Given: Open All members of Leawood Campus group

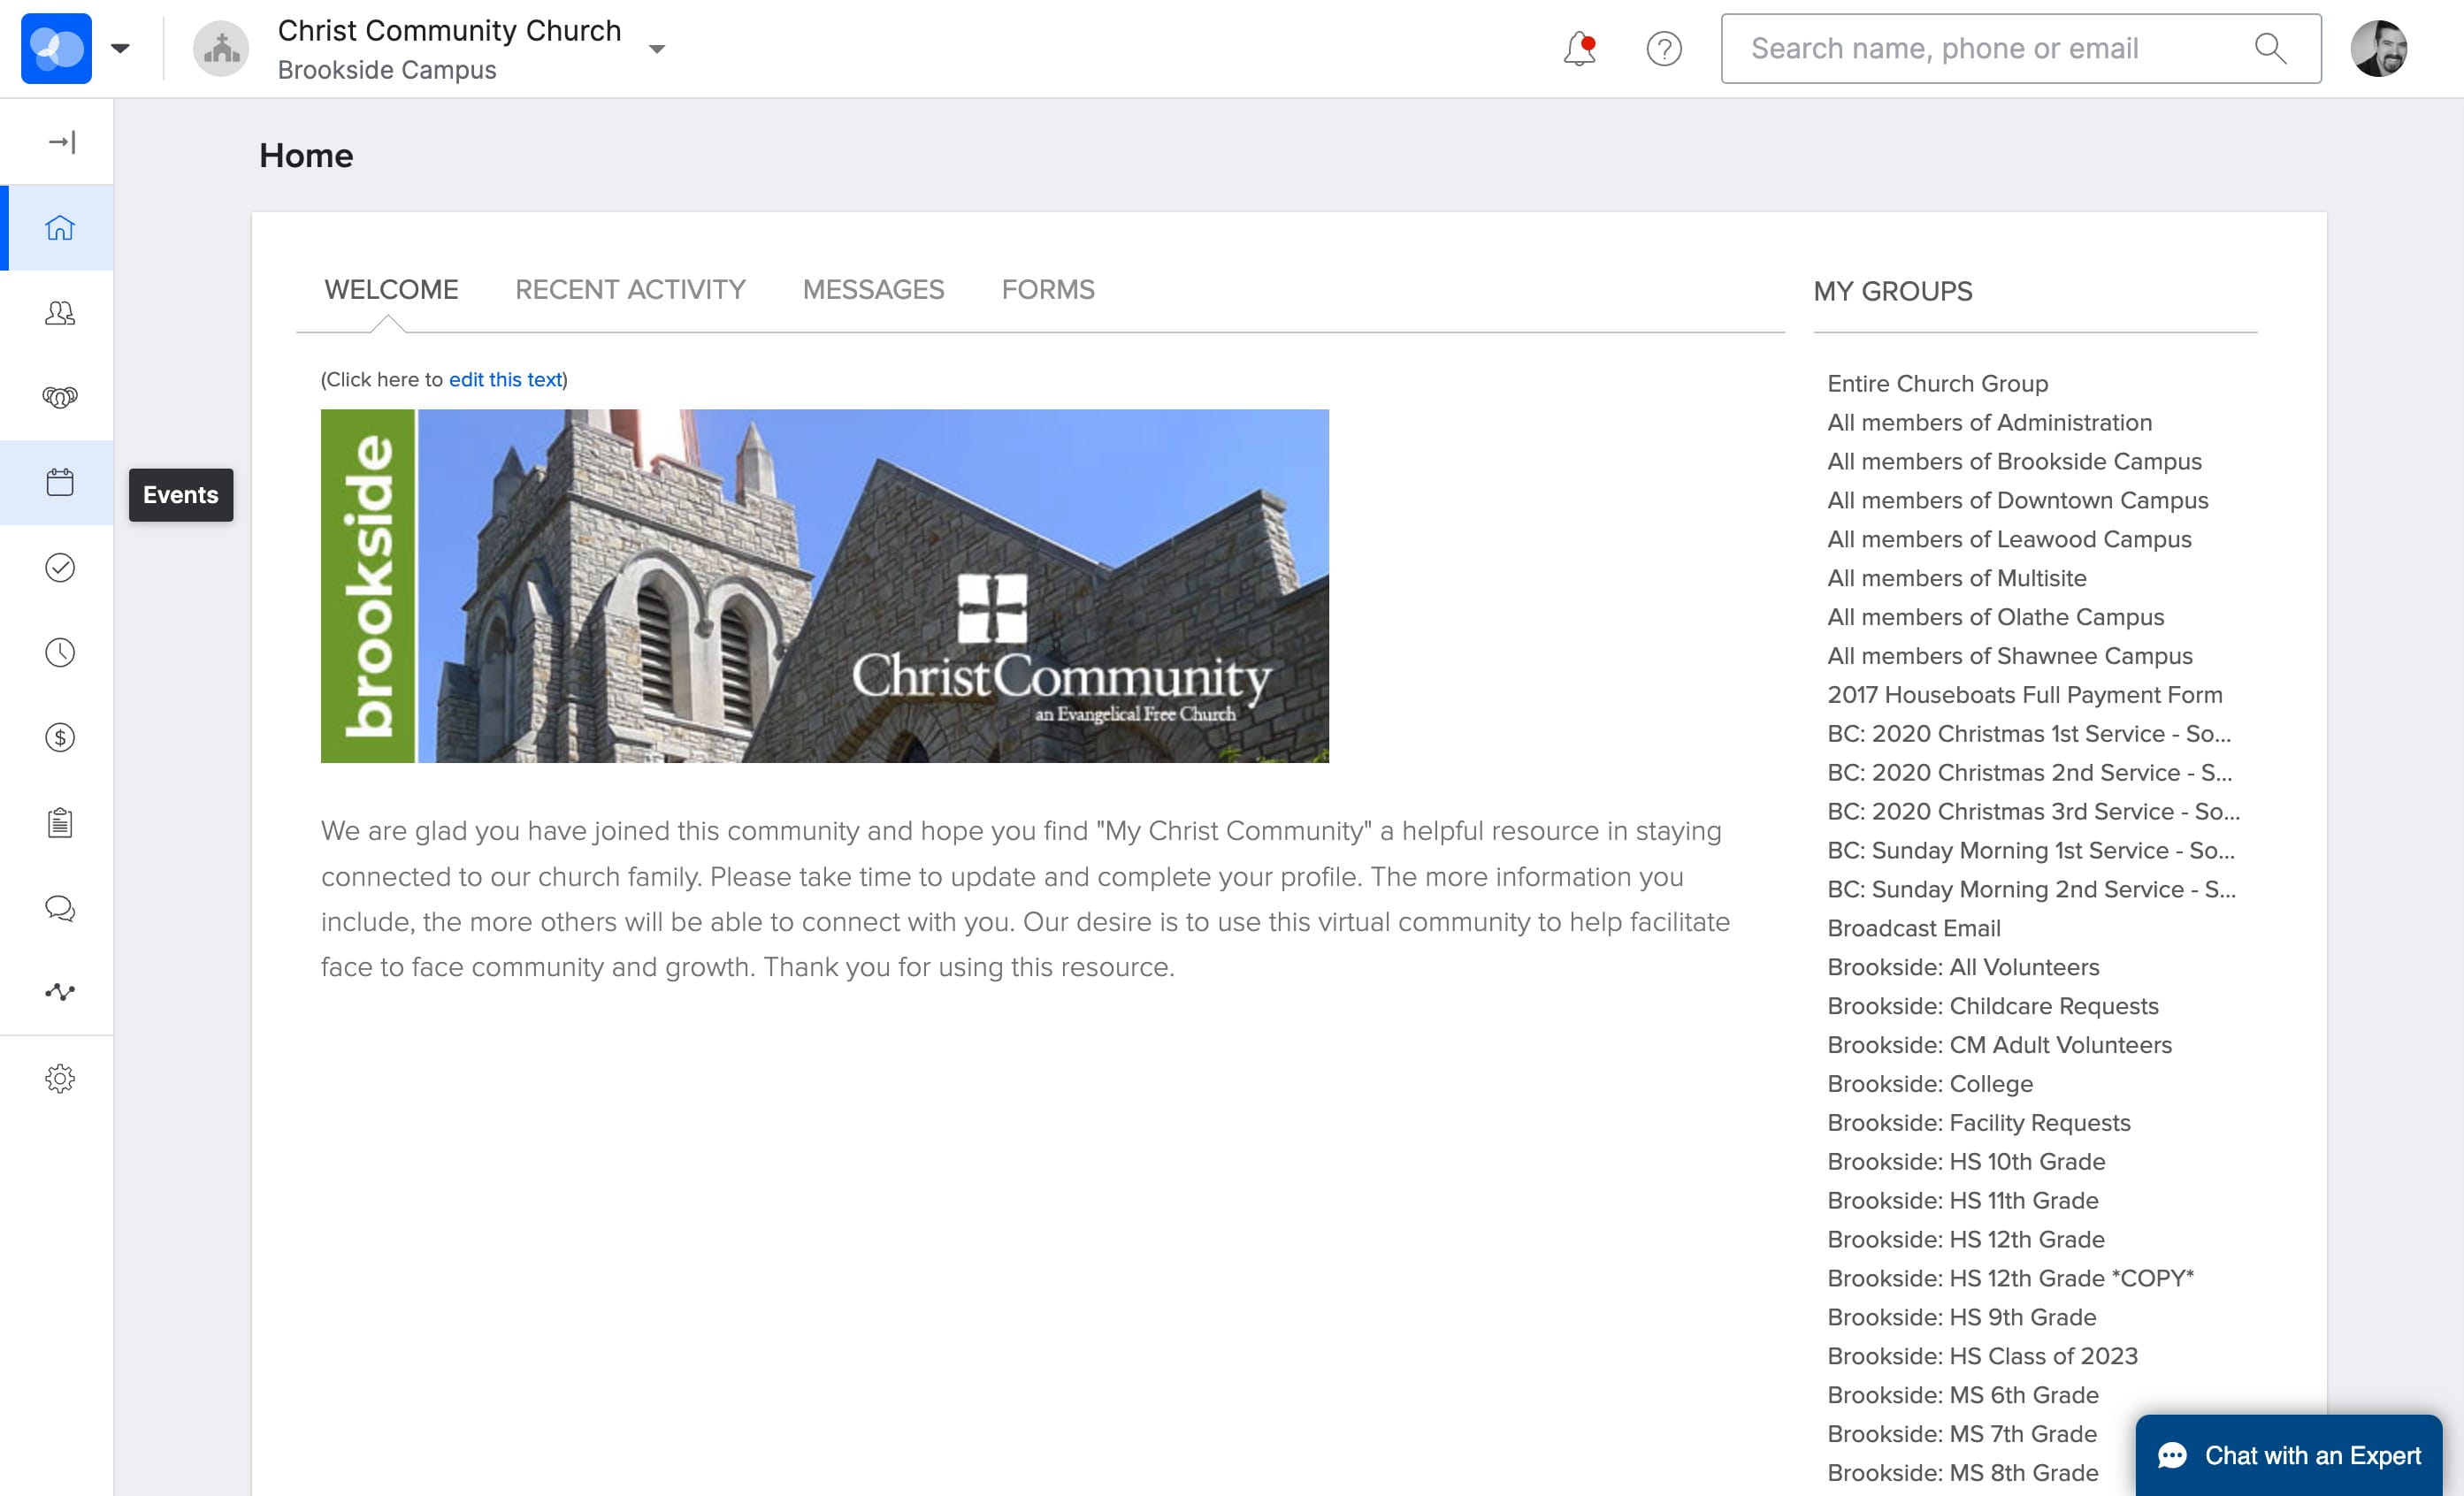Looking at the screenshot, I should (x=2010, y=540).
